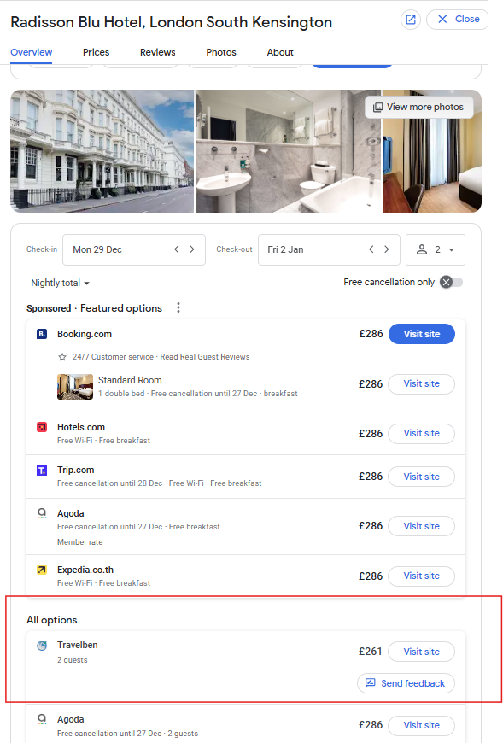This screenshot has height=743, width=503.
Task: Move check-out date one day earlier
Action: pos(371,249)
